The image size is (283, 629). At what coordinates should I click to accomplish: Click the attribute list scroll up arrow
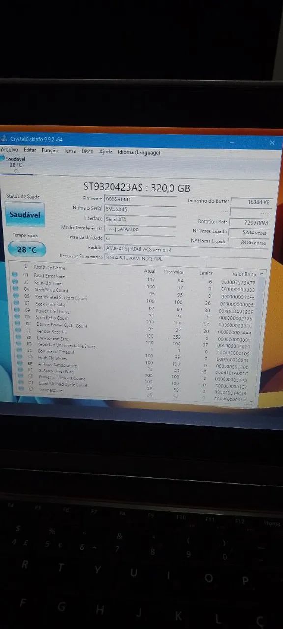(x=262, y=274)
